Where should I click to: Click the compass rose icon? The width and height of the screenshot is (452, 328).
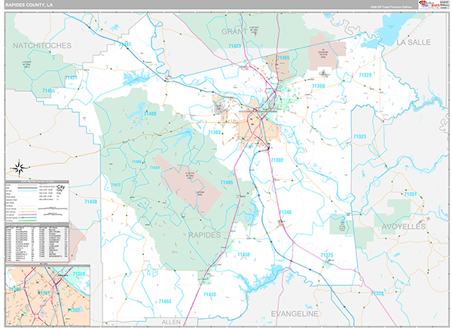(x=21, y=167)
